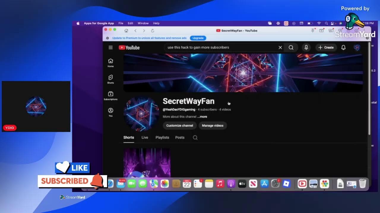
Task: Open the YouTube hamburger guide menu
Action: [x=111, y=47]
